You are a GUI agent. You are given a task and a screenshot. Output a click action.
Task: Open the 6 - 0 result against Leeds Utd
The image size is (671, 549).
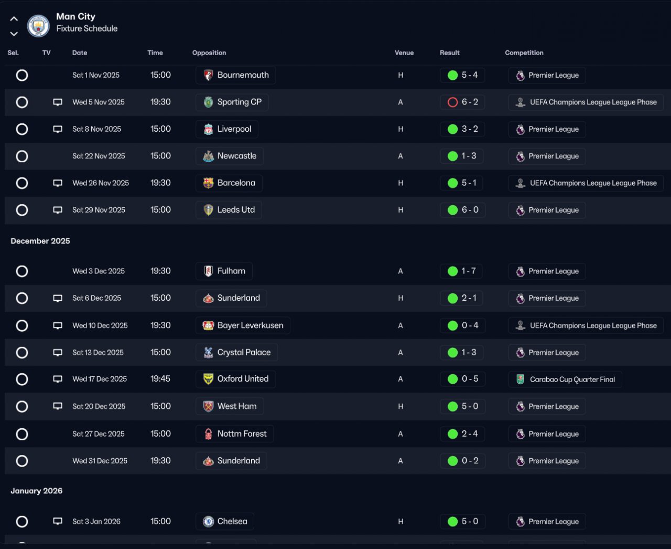pos(470,210)
